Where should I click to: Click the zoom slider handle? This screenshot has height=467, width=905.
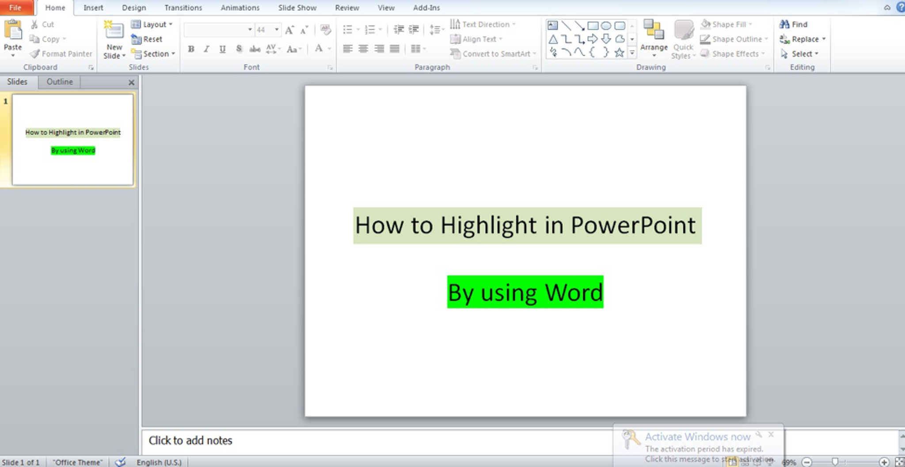tap(835, 462)
